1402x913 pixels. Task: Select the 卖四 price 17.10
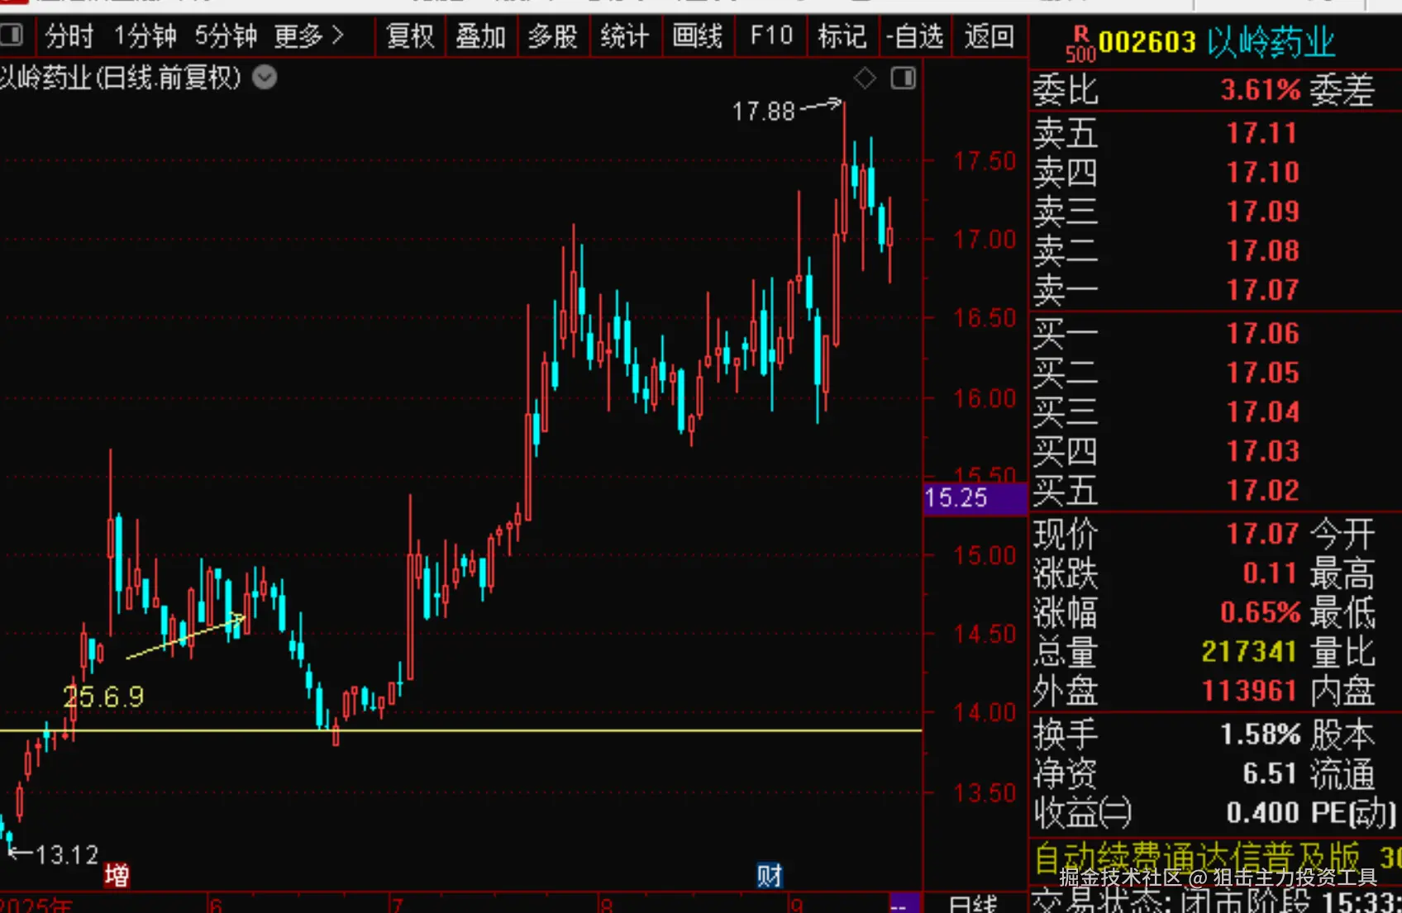(1262, 172)
